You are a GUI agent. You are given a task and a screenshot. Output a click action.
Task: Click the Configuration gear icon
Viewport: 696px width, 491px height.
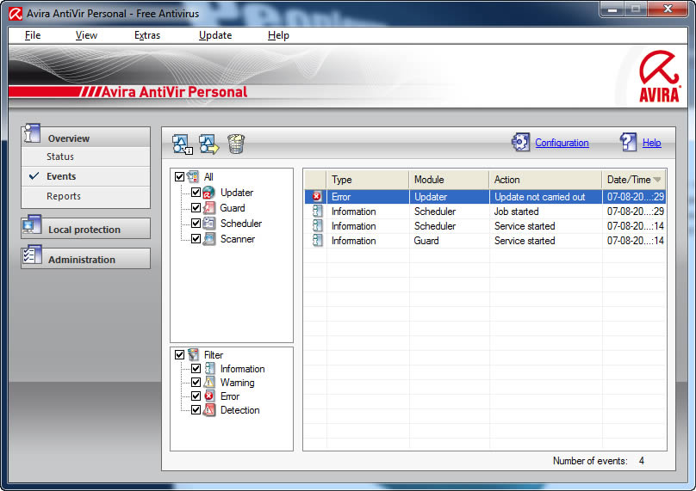(520, 143)
